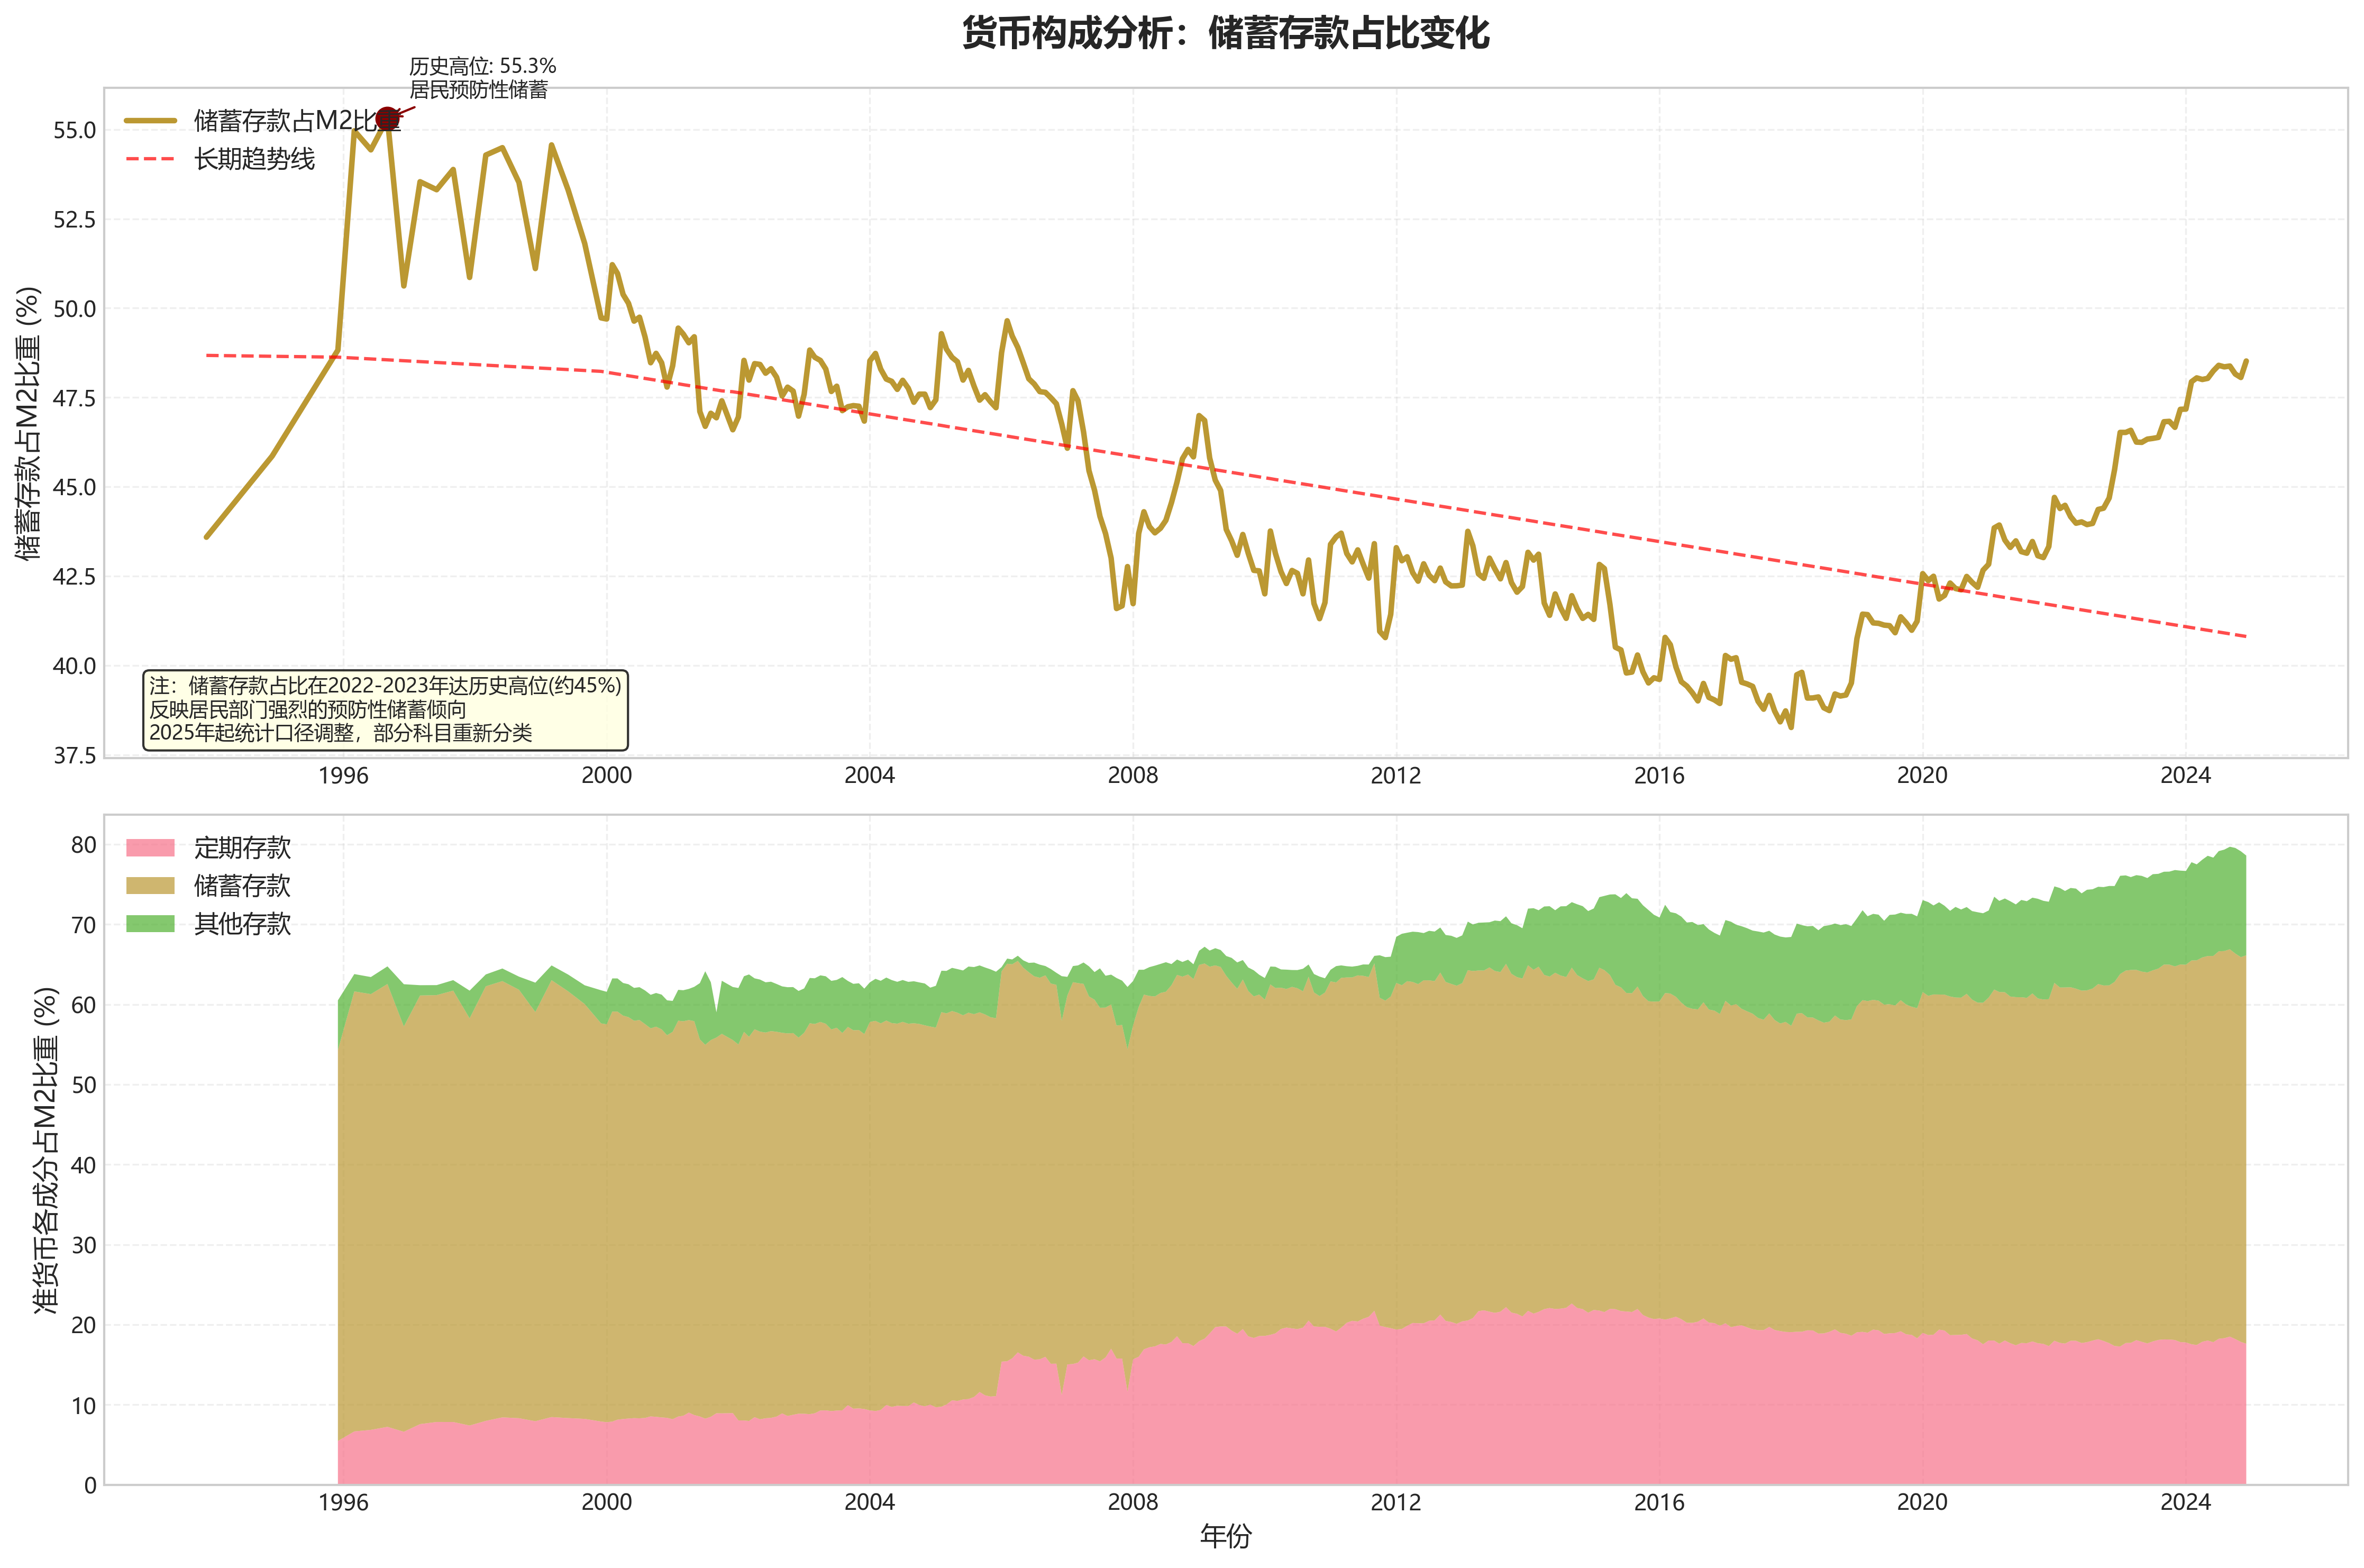Click the 定期存款 pink legend swatch
Screen dimensions: 2364x1568
coord(150,848)
